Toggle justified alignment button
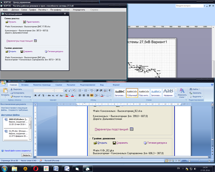This screenshot has width=215, height=172. [x=92, y=95]
